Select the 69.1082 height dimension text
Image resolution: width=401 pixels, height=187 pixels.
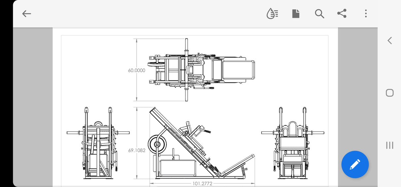click(136, 150)
